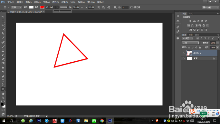Screen dimensions: 220x124
Task: Click the white fill color swatch
Action: click(x=31, y=7)
